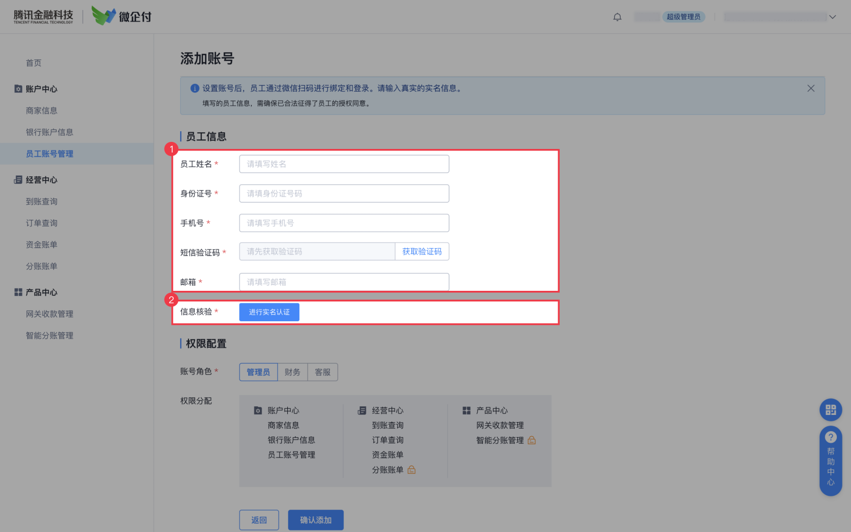Focus the 手机号 input field
Screen dimensions: 851x532
[344, 223]
